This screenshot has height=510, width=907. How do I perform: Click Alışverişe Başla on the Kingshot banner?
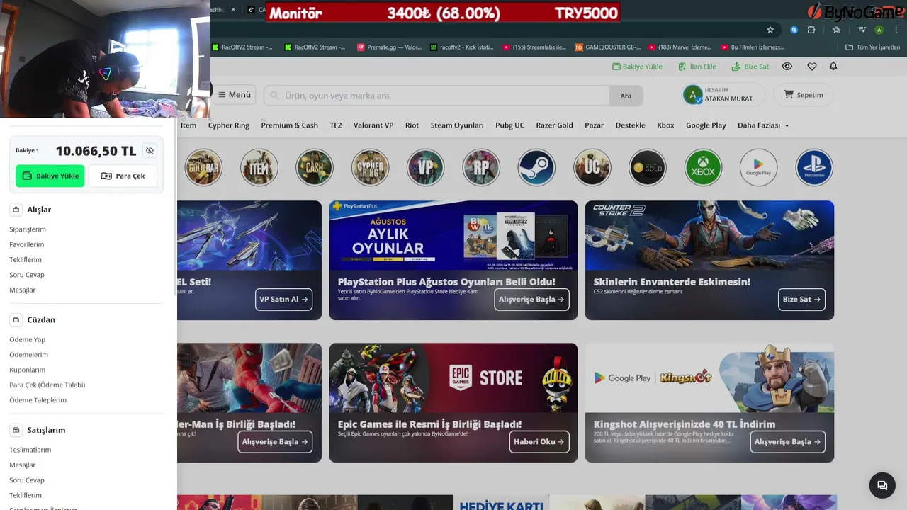click(x=788, y=442)
